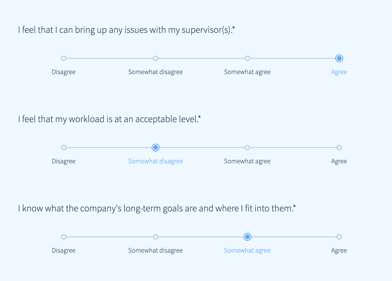
Task: Click the blue Agree label under supervisor question
Action: click(339, 72)
